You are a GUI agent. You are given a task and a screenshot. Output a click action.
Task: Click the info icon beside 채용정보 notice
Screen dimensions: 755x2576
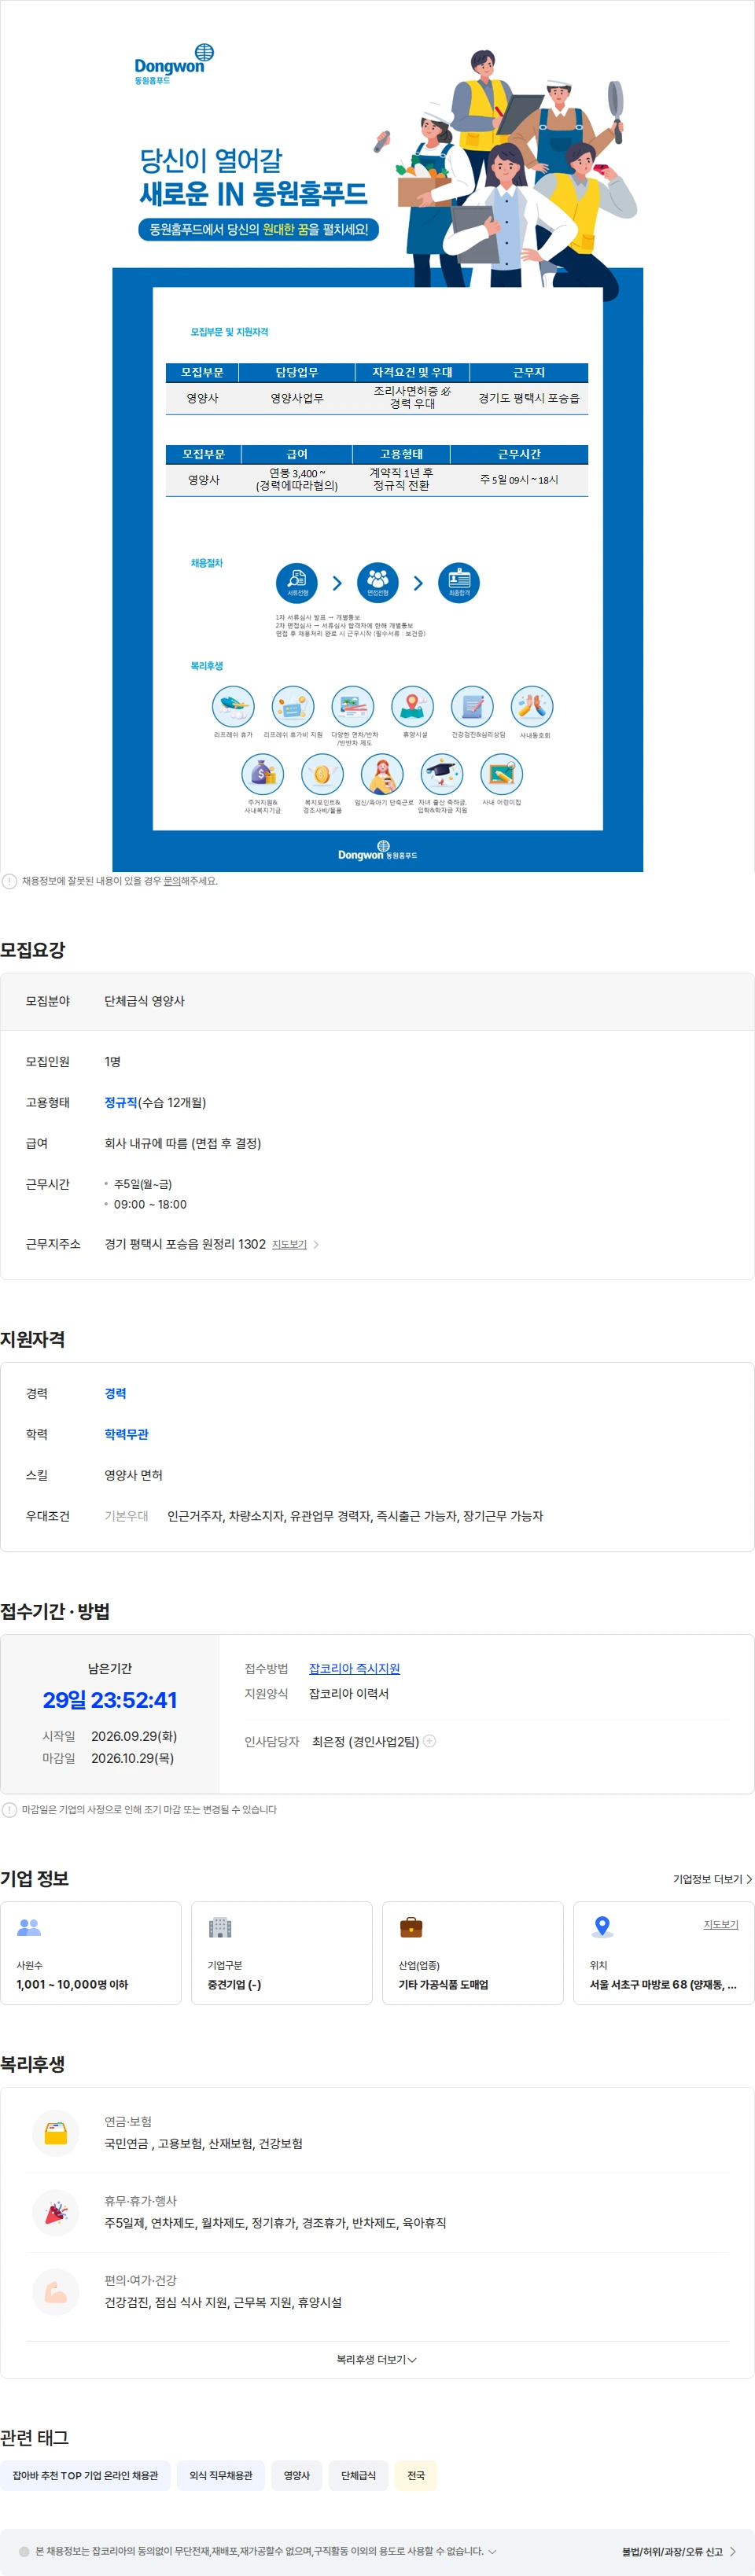click(x=9, y=881)
